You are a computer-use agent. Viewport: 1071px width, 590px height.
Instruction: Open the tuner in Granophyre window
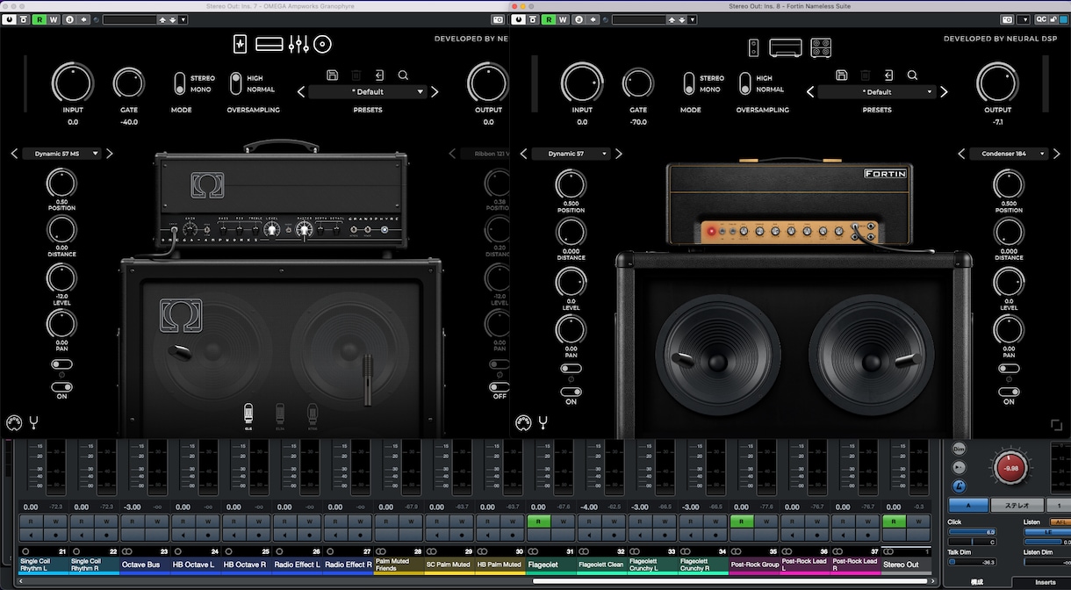pos(34,423)
